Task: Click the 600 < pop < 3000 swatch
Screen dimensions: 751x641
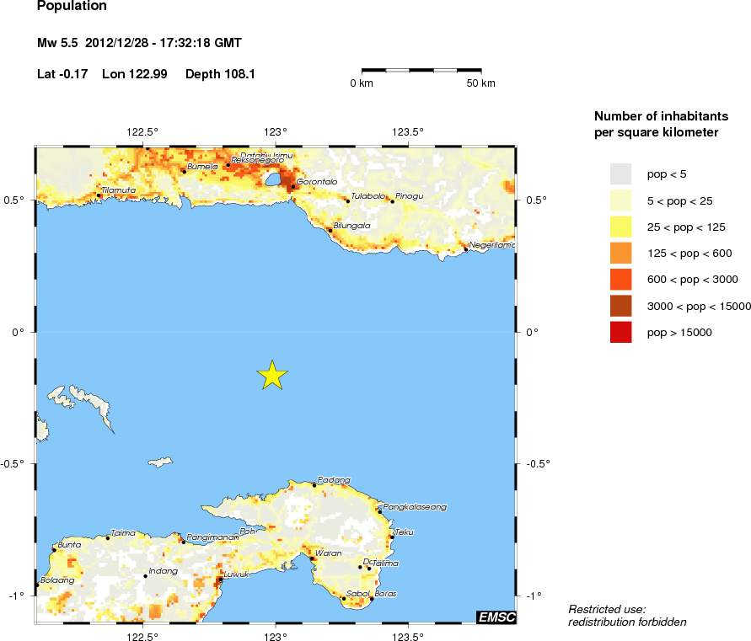Action: pos(620,280)
